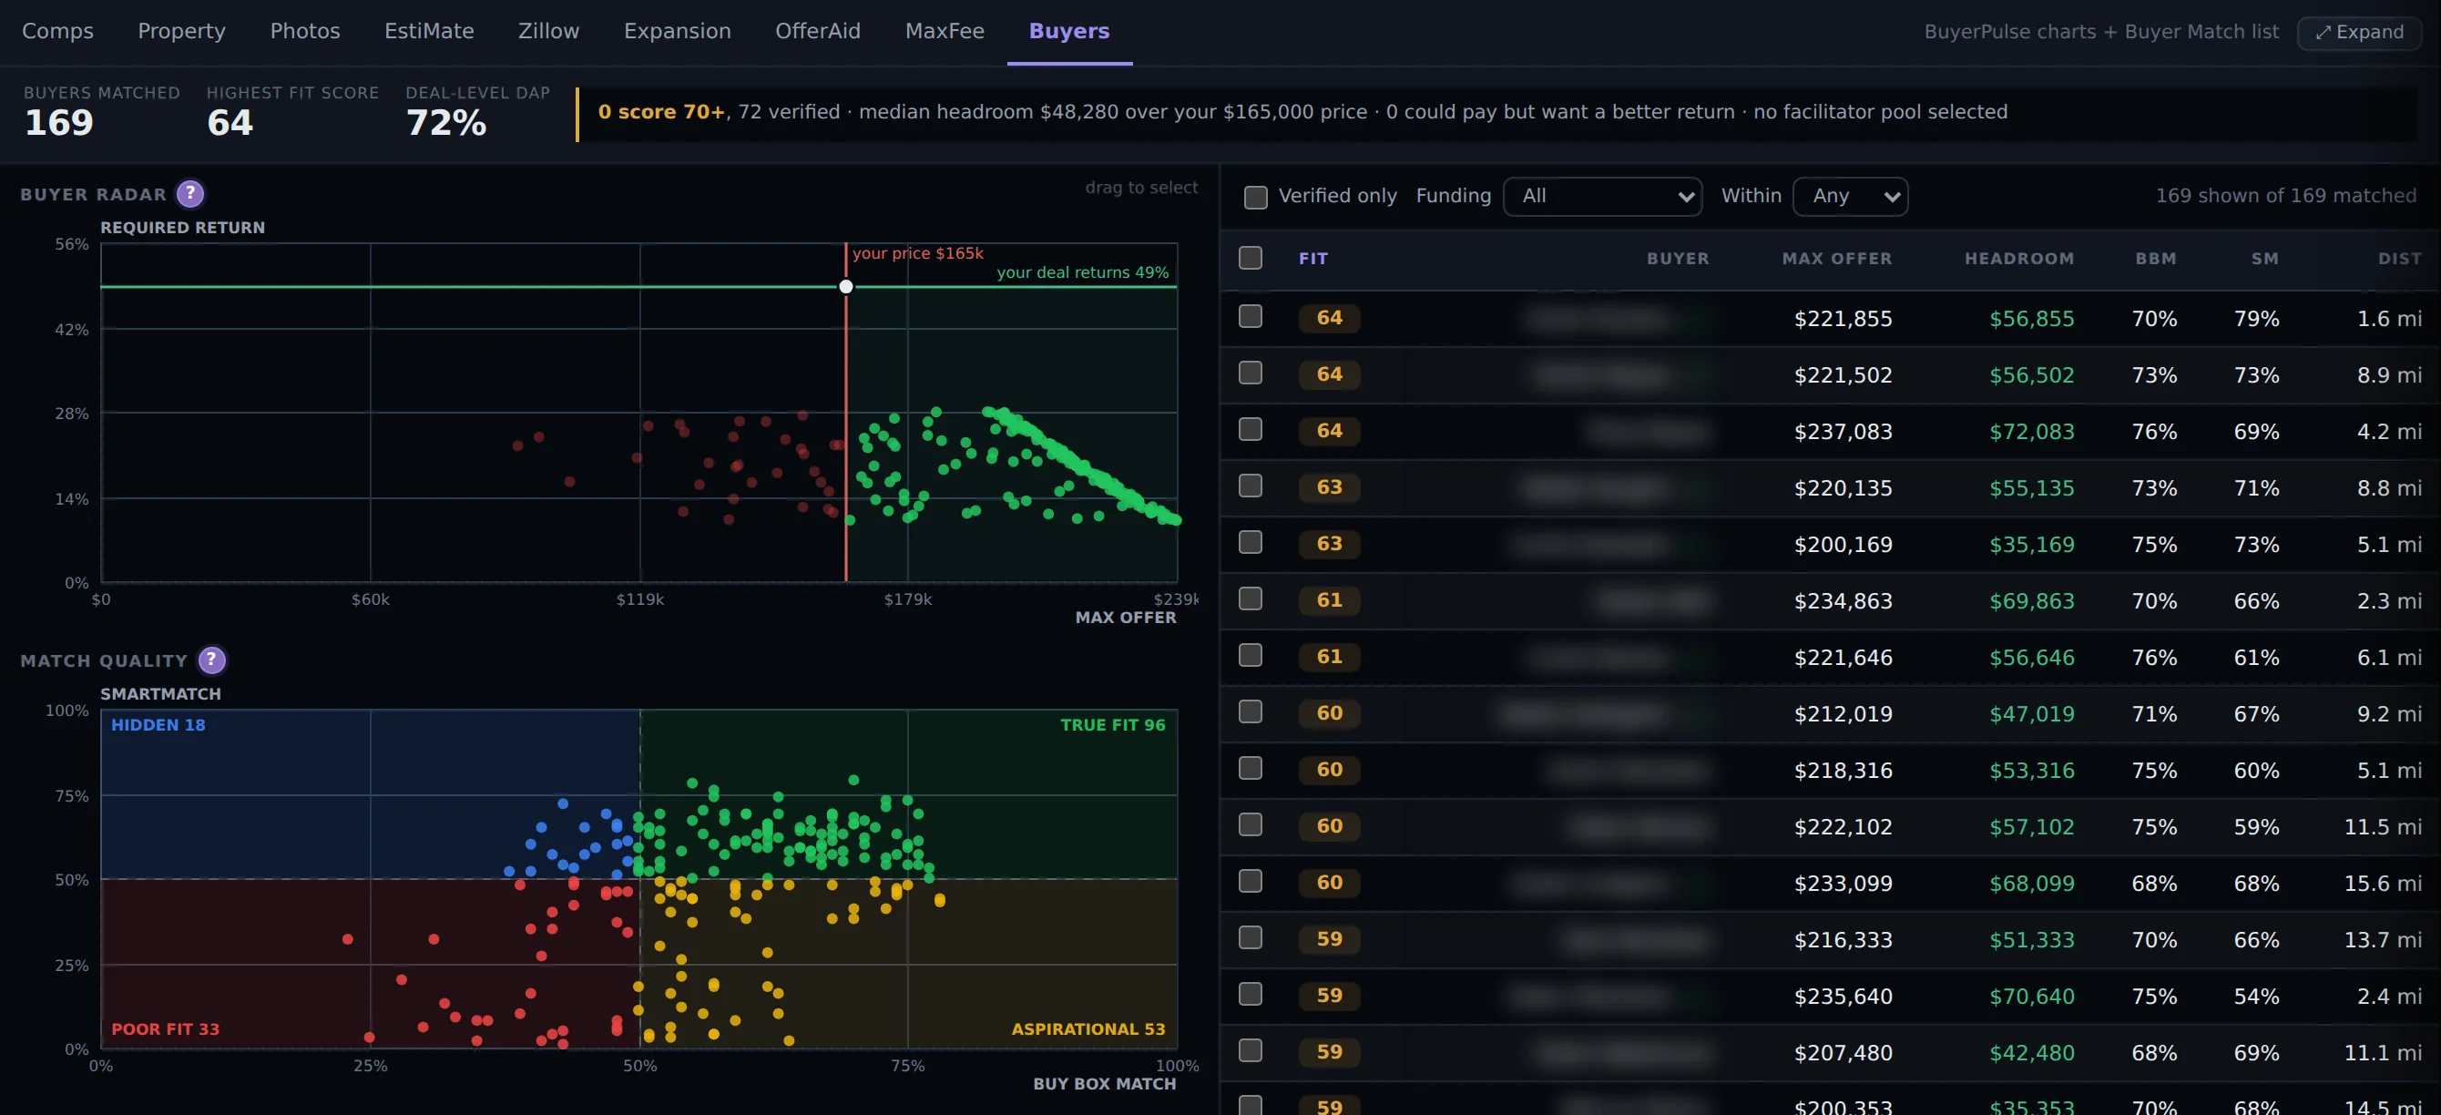Enable the Verified only checkbox

1255,197
